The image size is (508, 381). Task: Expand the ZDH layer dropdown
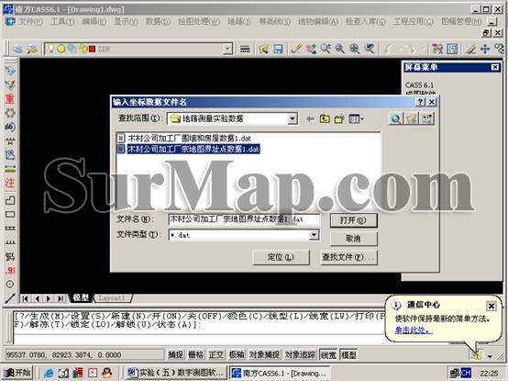(227, 49)
